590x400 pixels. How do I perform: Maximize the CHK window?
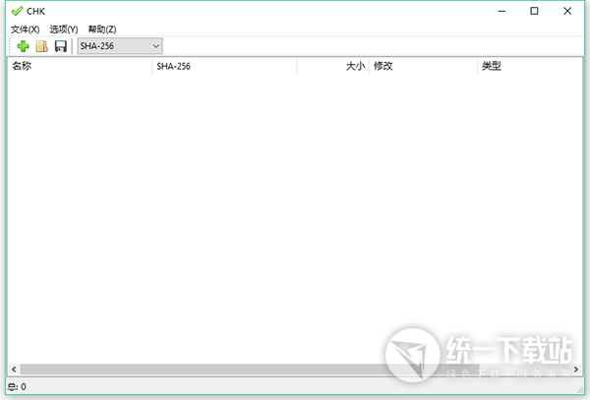[x=534, y=11]
